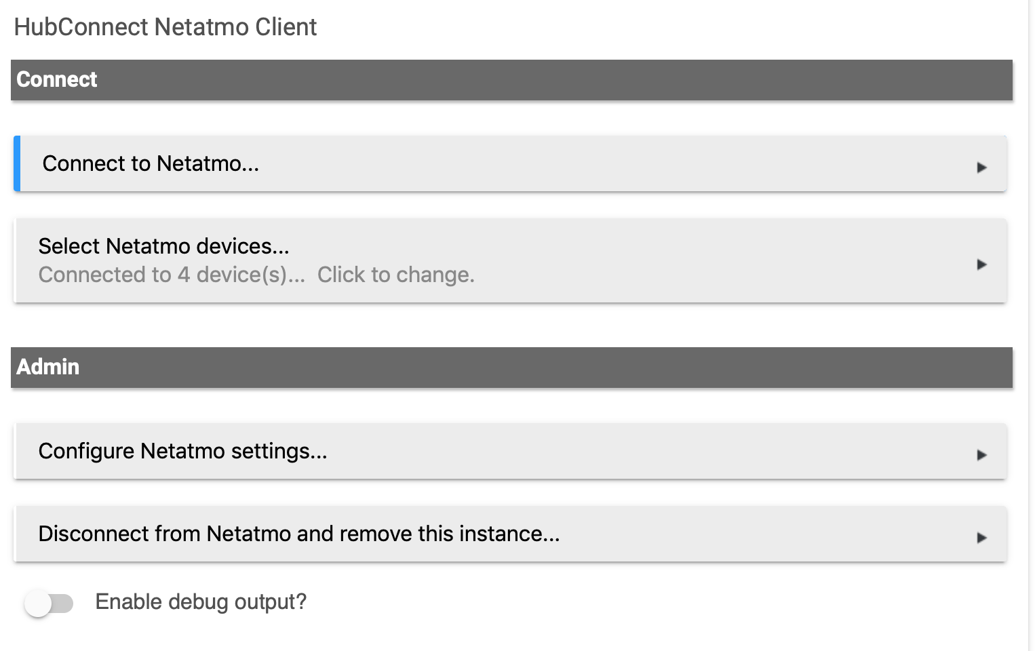Viewport: 1035px width, 651px height.
Task: Open the Connect to Netatmo page
Action: click(x=510, y=163)
